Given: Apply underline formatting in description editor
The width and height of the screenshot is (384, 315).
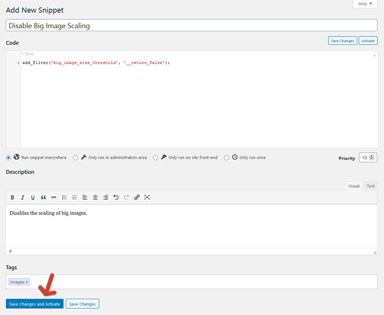Looking at the screenshot, I should (33, 197).
